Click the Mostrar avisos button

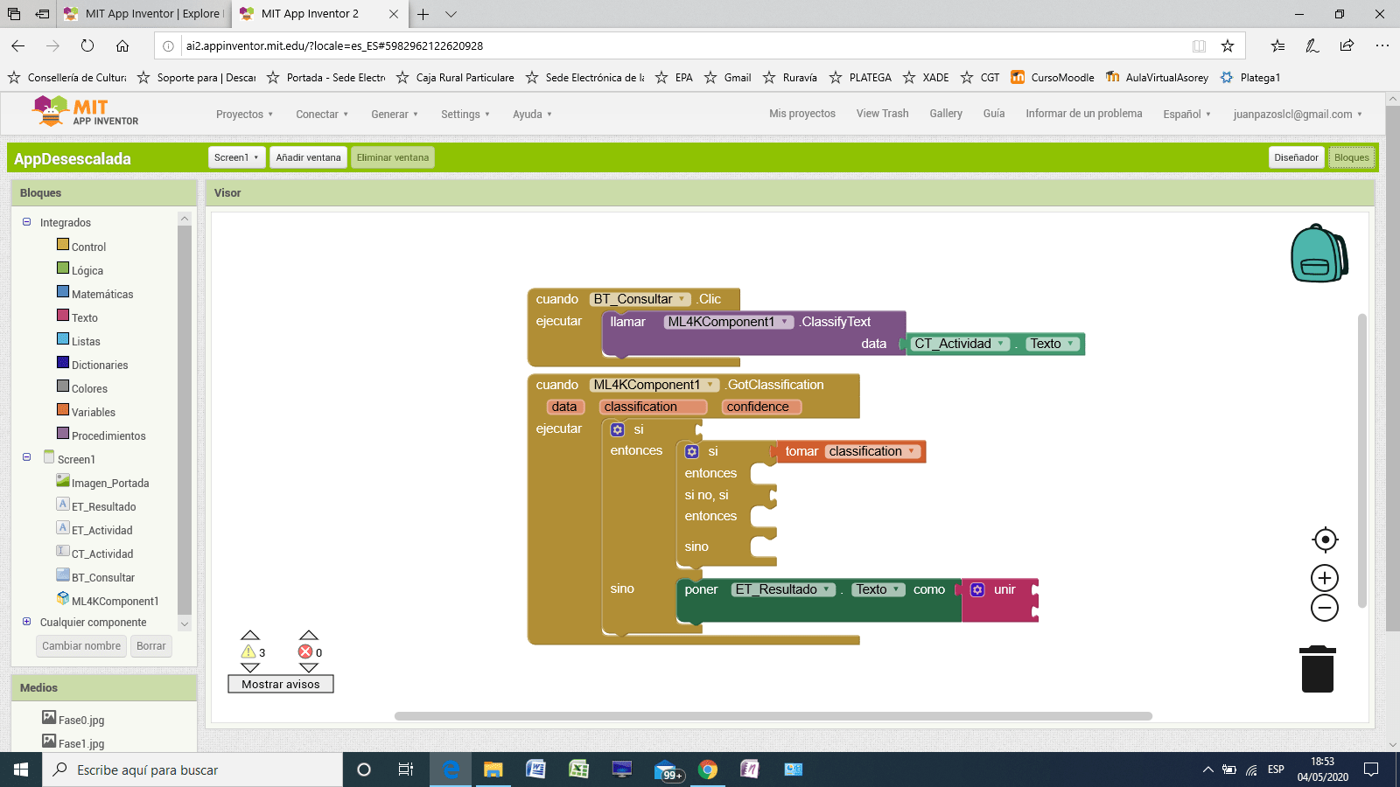pyautogui.click(x=281, y=684)
